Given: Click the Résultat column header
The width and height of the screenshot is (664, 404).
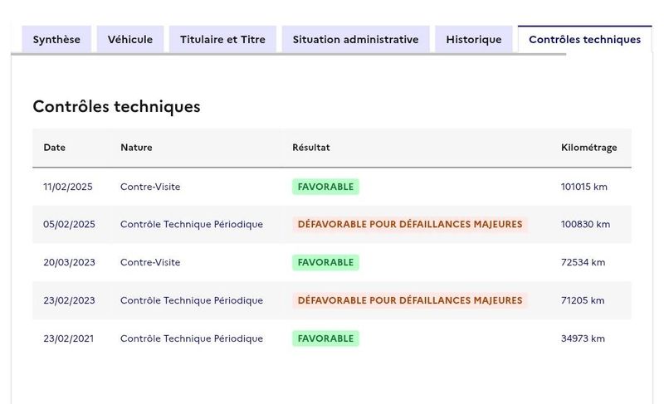Looking at the screenshot, I should pos(310,148).
